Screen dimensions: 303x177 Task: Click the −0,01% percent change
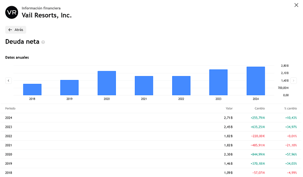[x=292, y=136]
